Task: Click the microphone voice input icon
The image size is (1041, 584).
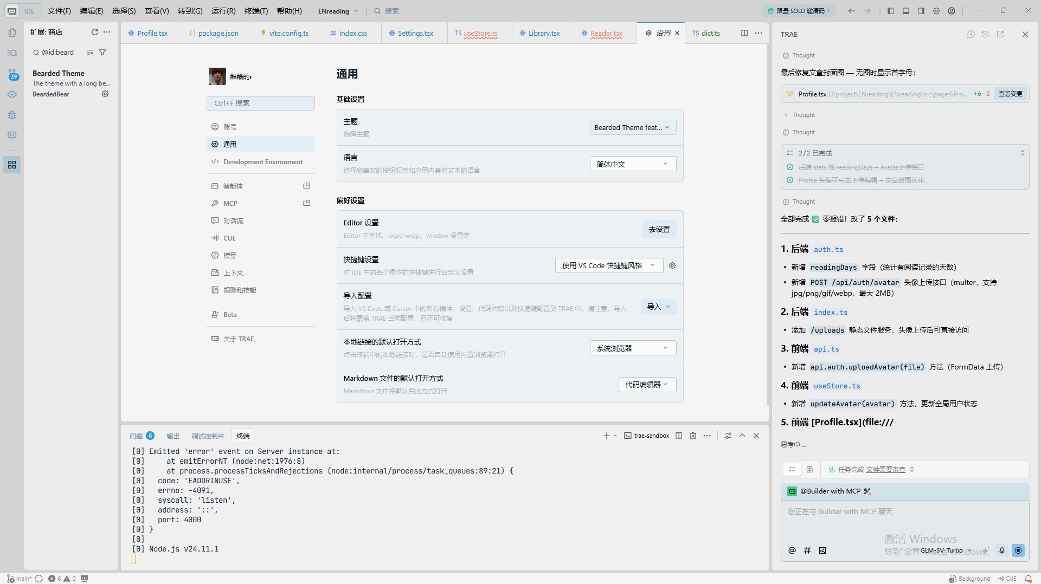Action: [x=1001, y=550]
